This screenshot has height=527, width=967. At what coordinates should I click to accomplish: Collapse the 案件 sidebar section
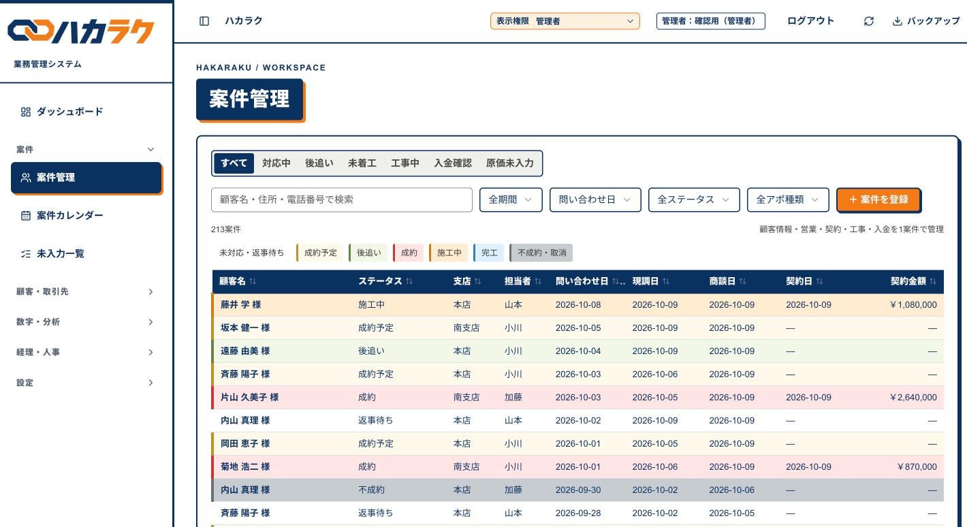pyautogui.click(x=86, y=149)
